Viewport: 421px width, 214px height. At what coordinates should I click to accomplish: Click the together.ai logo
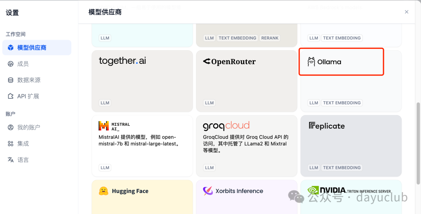(122, 61)
